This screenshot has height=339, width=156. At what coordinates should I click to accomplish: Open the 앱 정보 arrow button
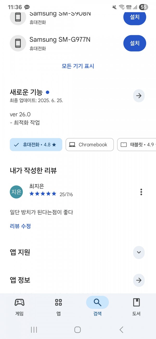point(139,280)
